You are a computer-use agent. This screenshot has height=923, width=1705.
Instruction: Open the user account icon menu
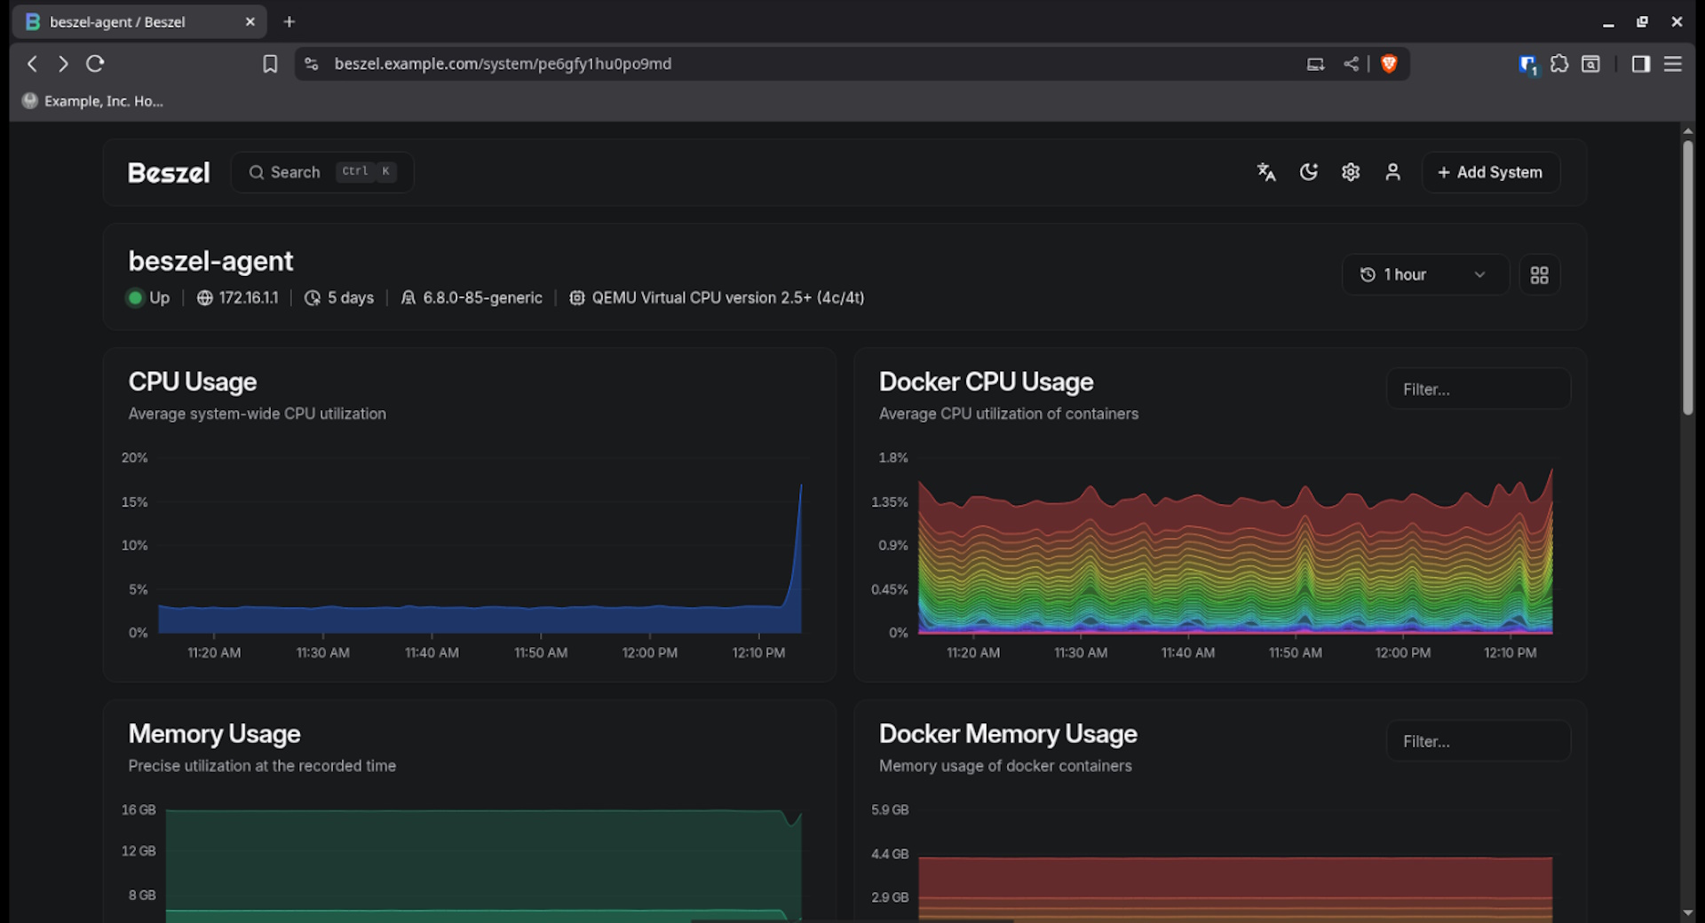tap(1392, 172)
